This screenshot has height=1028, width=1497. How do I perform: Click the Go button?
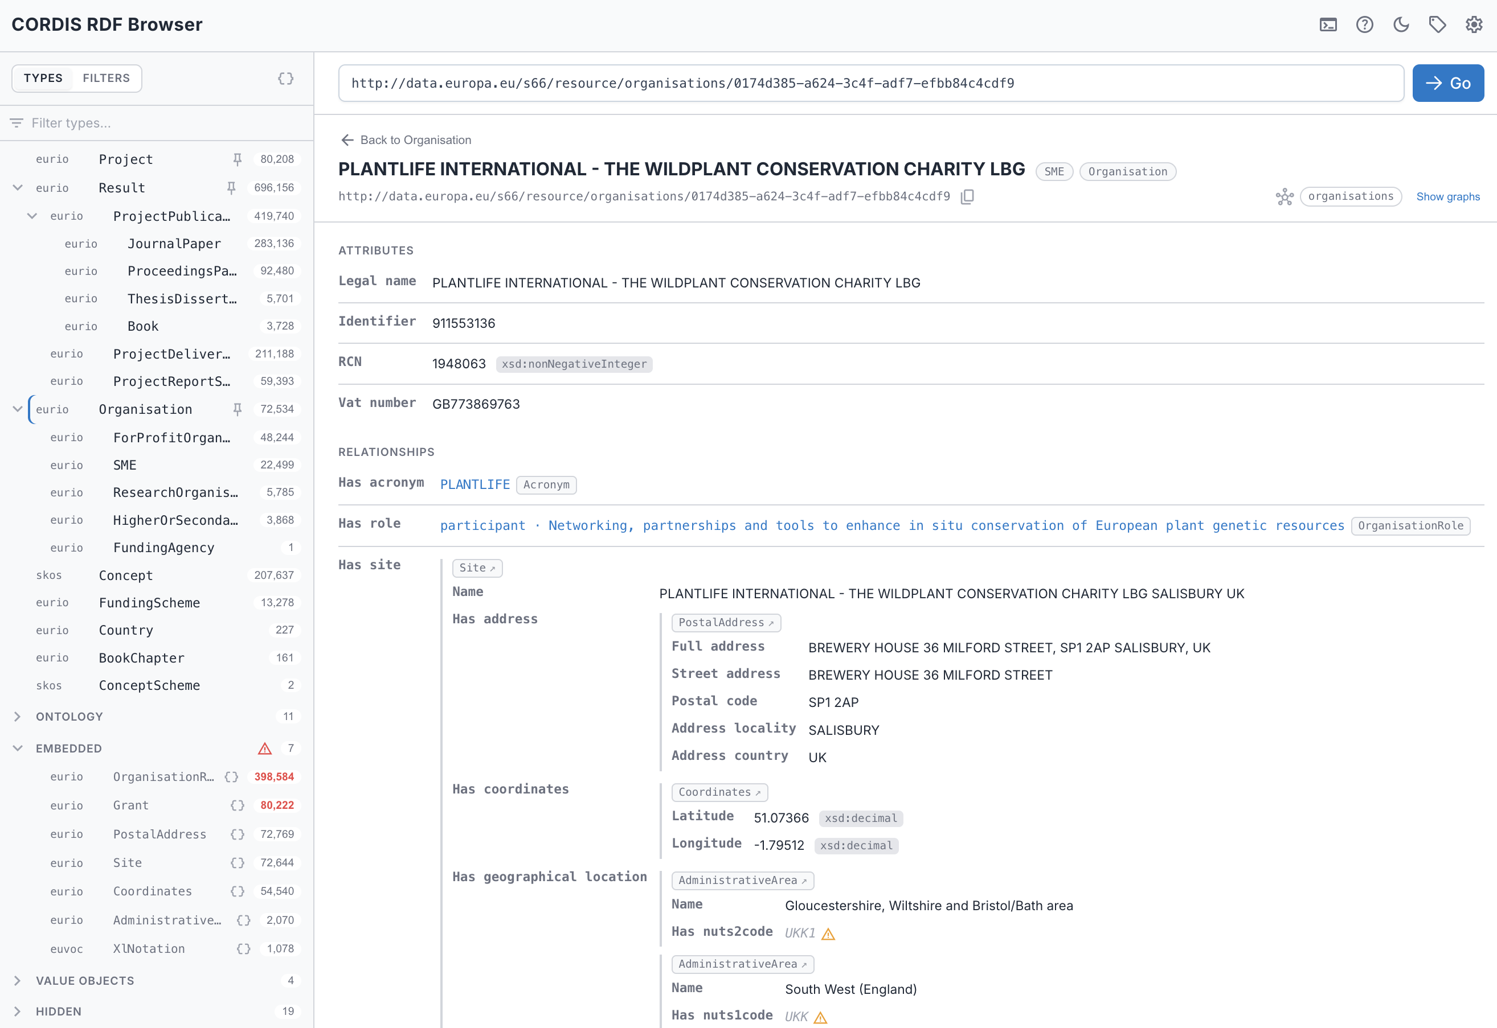click(1448, 83)
